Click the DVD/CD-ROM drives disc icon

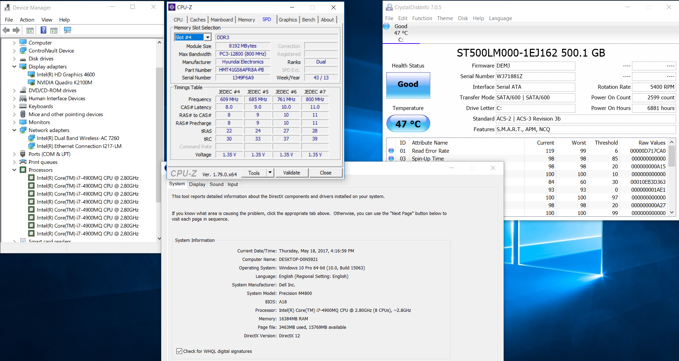click(x=23, y=90)
